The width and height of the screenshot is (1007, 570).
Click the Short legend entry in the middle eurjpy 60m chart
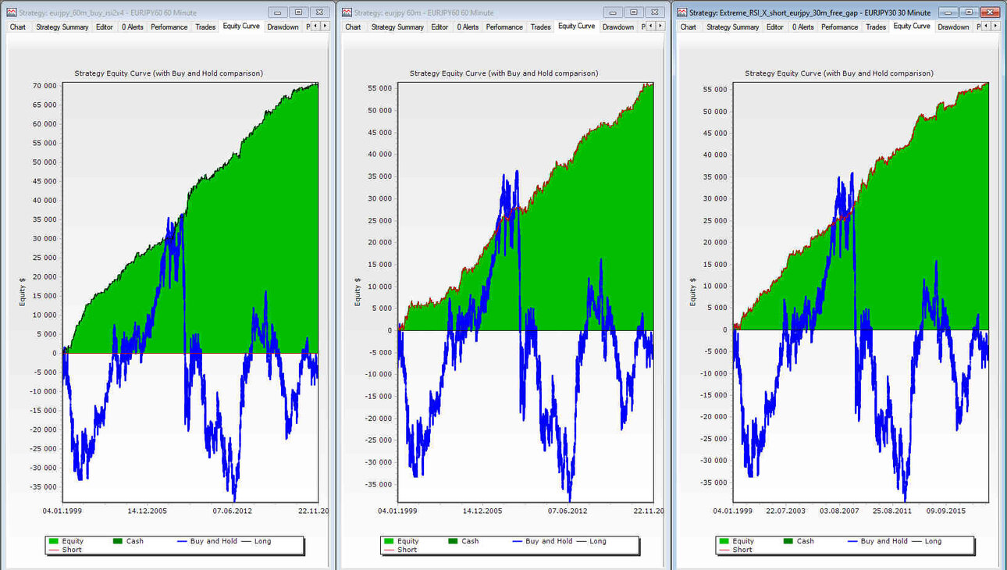[400, 550]
